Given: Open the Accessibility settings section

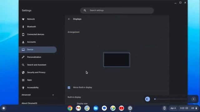Looking at the screenshot, I should pyautogui.click(x=38, y=87).
